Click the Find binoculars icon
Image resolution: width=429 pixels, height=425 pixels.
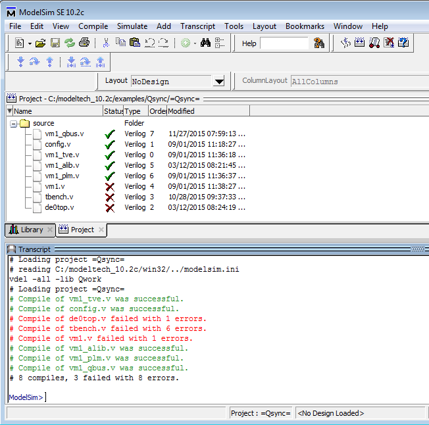pos(205,43)
